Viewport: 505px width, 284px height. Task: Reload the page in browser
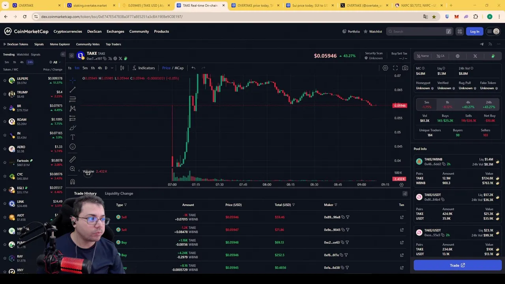click(x=24, y=17)
